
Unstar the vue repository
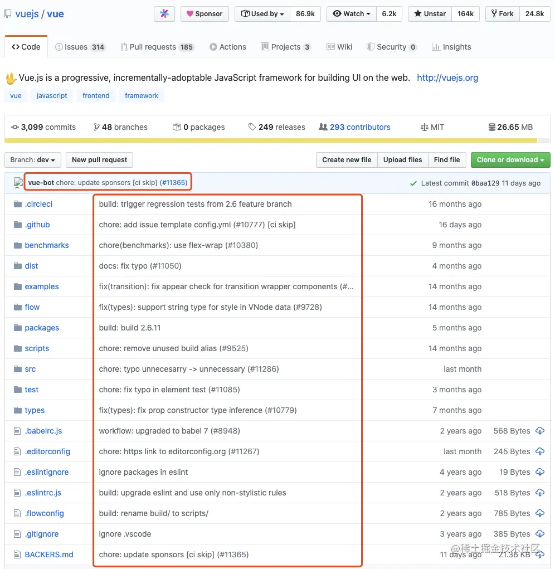(x=430, y=14)
